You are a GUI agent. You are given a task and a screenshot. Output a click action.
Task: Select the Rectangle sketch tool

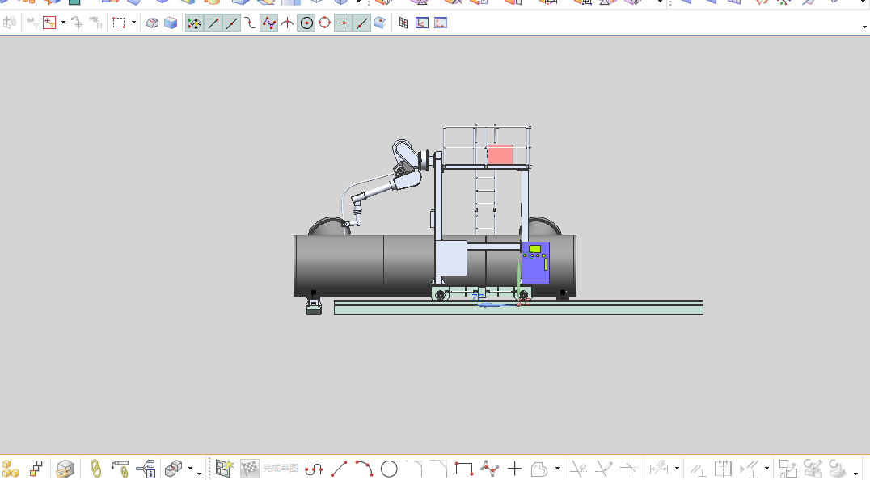click(x=464, y=469)
